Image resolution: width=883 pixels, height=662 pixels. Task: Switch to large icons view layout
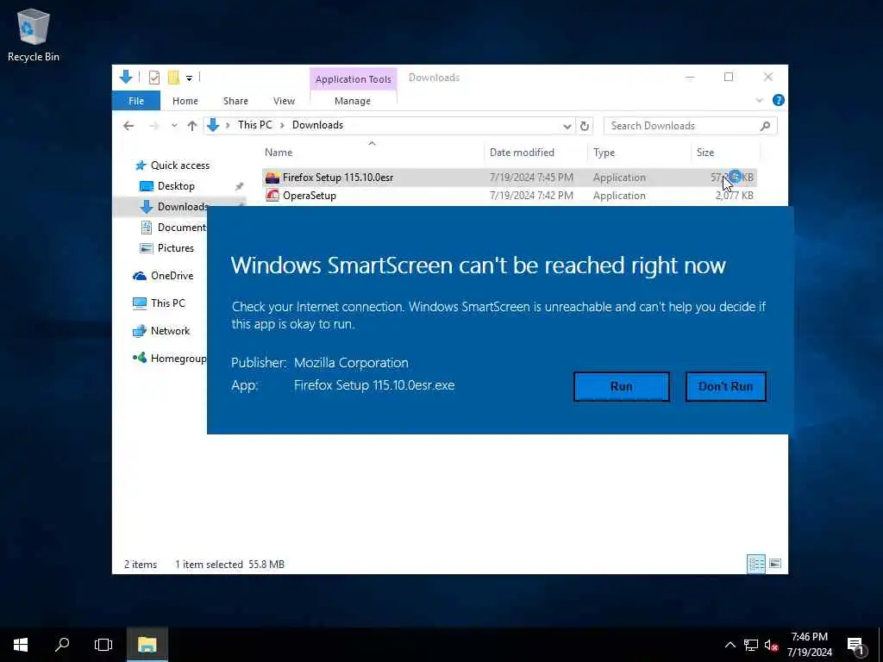tap(775, 564)
